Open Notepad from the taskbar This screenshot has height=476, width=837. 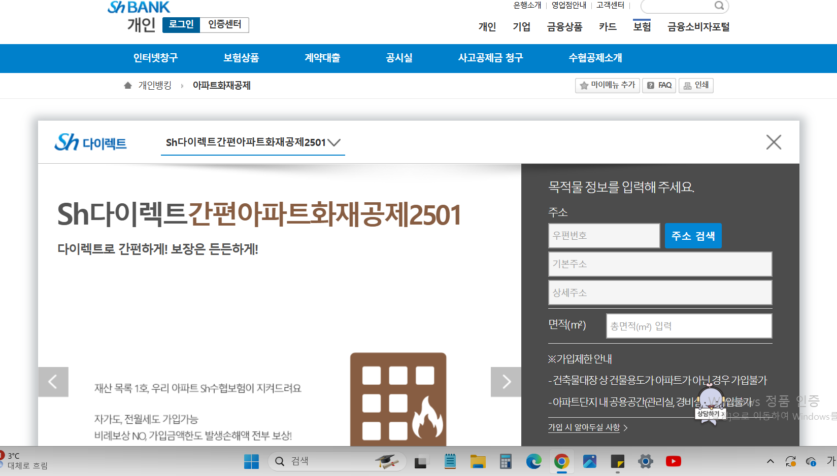pos(450,461)
